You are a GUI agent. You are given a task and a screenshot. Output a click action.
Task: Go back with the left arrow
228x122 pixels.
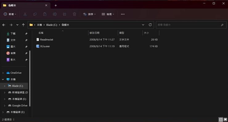coord(4,25)
